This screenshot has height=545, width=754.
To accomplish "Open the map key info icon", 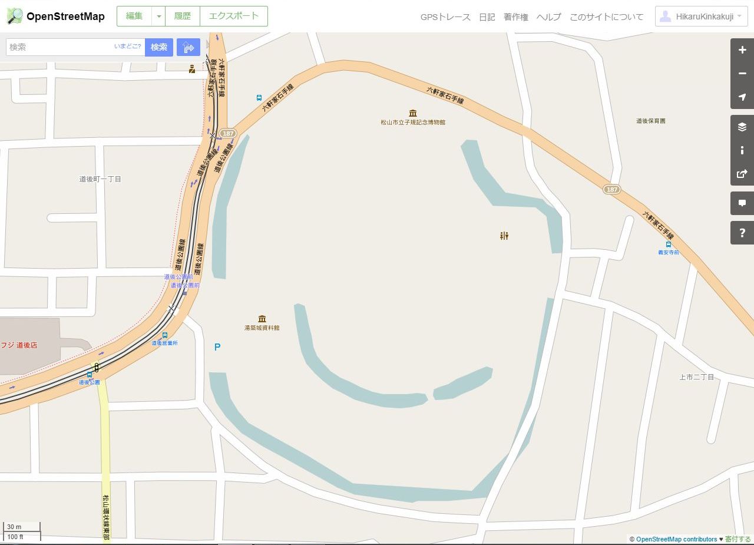I will click(742, 150).
